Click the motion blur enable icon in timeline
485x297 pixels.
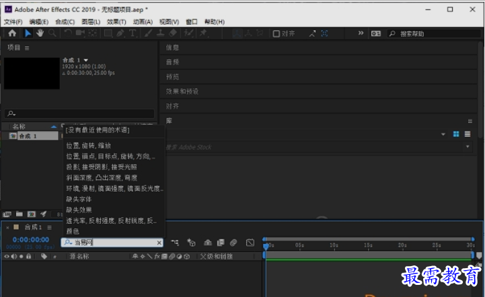coord(233,243)
